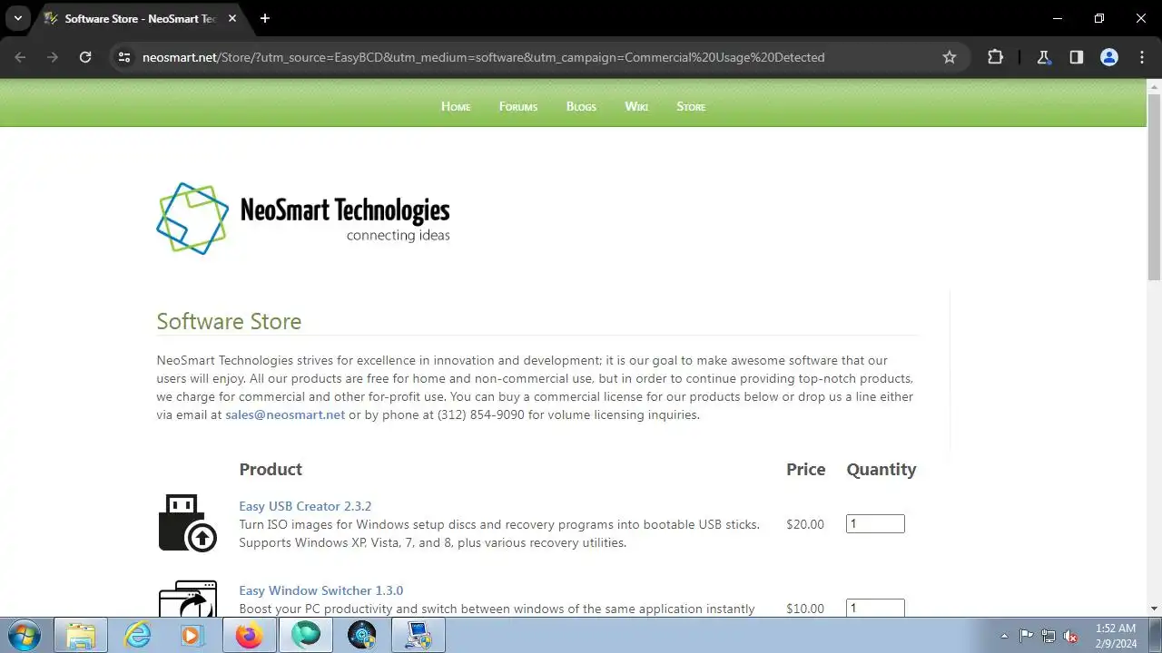
Task: Click the page vertical scrollbar thumb
Action: (x=1155, y=188)
